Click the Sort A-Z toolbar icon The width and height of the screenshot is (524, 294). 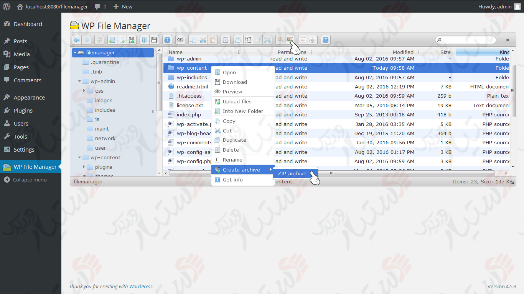click(x=312, y=40)
